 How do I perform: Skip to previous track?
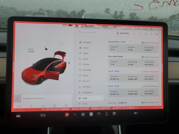[19, 106]
